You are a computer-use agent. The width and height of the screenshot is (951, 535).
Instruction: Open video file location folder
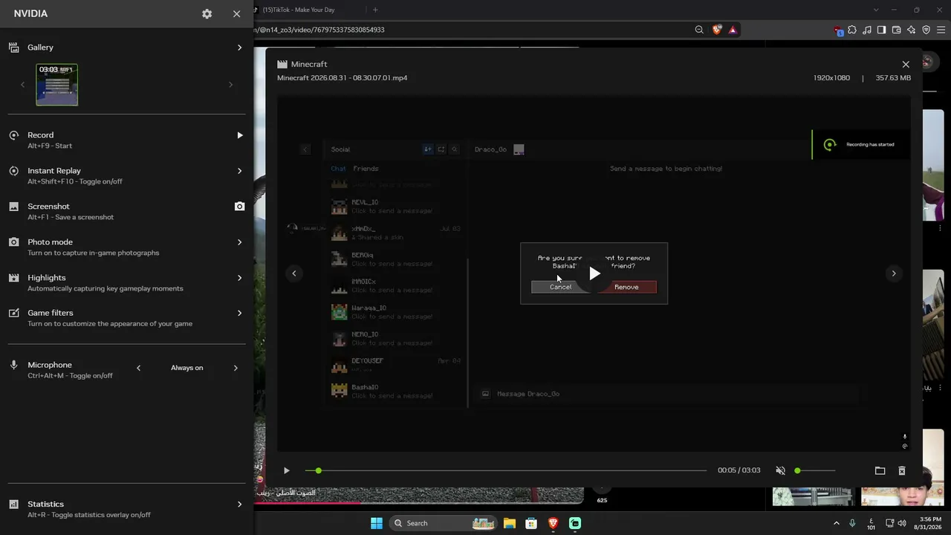coord(880,470)
